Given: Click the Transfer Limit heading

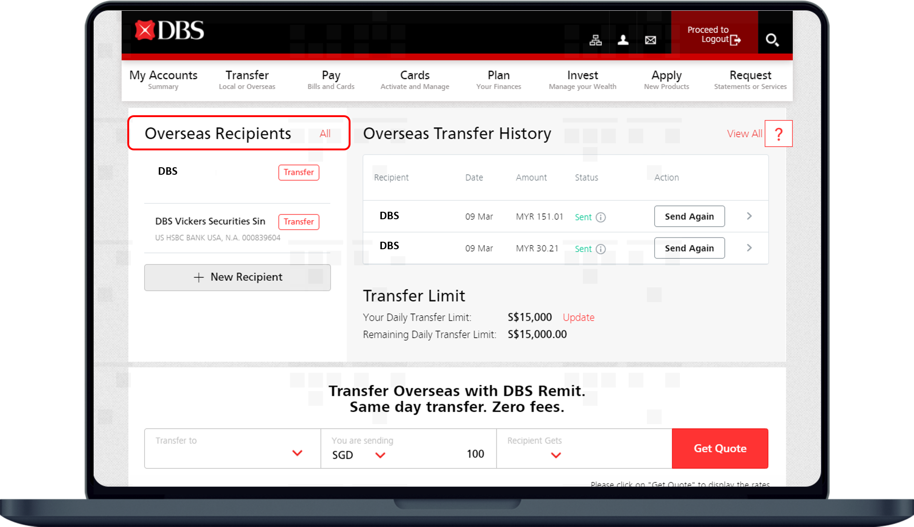Looking at the screenshot, I should point(414,296).
